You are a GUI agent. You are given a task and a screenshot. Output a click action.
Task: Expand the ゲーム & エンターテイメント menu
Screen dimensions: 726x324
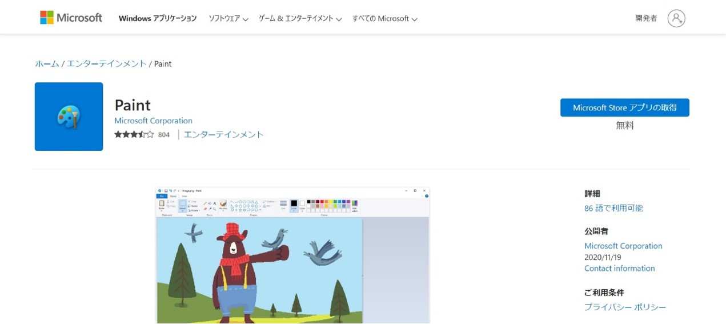pyautogui.click(x=300, y=18)
